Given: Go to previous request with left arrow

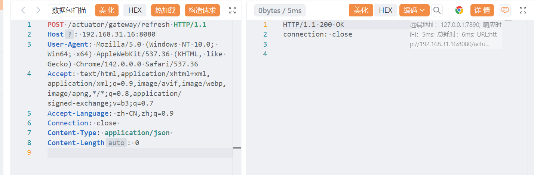Looking at the screenshot, I should [23, 10].
